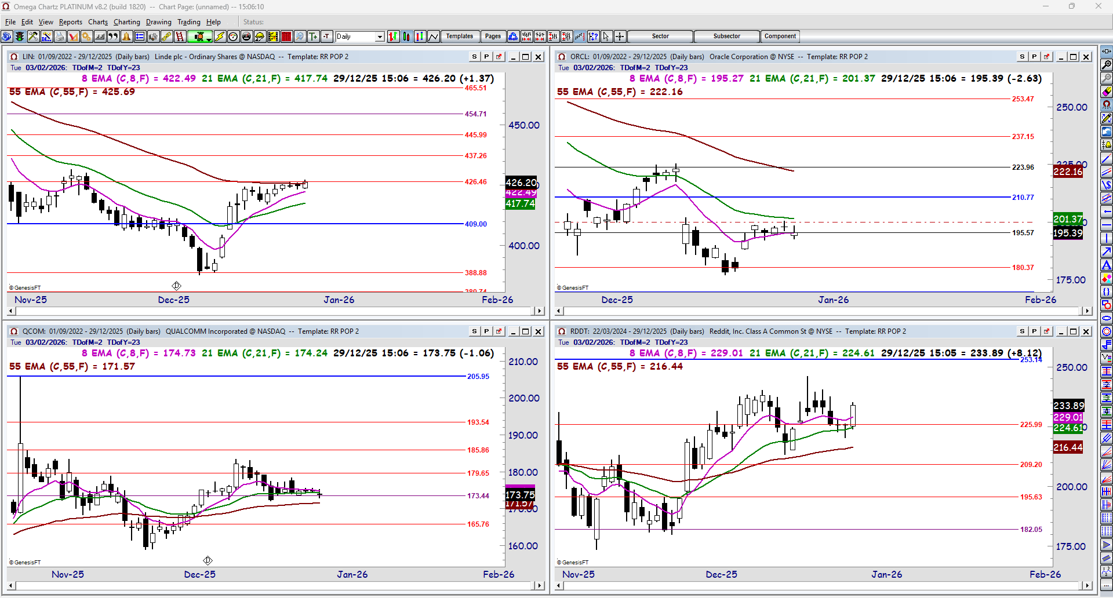Toggle P button on ORCL chart
This screenshot has width=1113, height=598.
tap(1034, 57)
